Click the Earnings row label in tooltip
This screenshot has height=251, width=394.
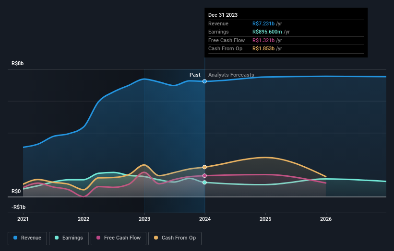point(218,32)
